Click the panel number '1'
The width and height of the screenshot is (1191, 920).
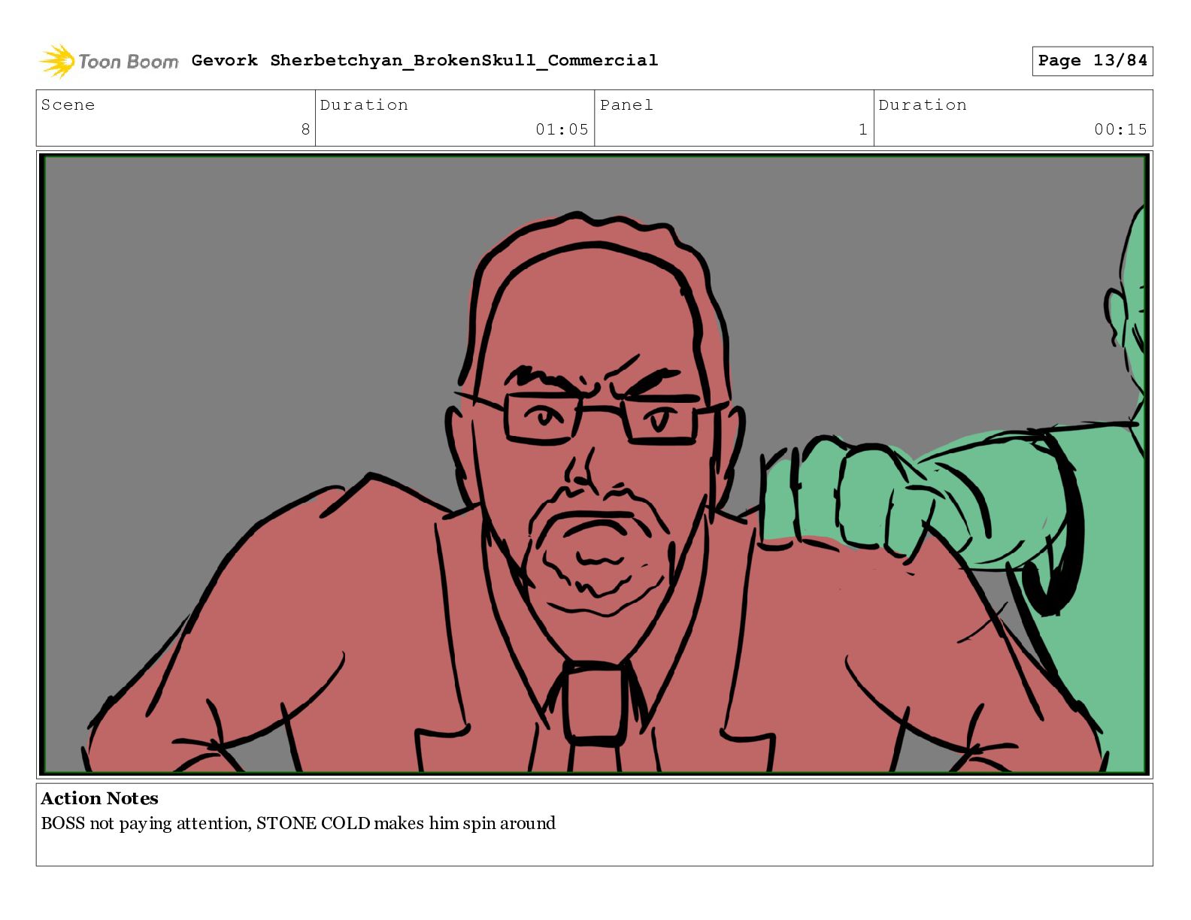pyautogui.click(x=863, y=129)
